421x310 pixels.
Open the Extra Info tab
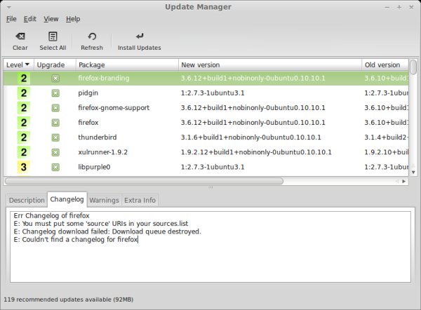[x=140, y=200]
